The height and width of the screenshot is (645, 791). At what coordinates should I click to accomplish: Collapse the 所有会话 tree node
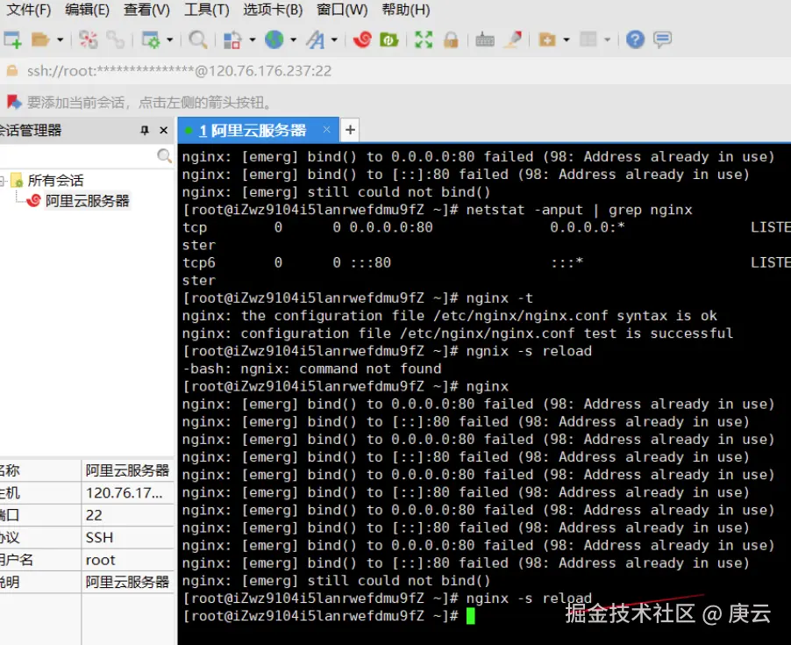pos(3,180)
